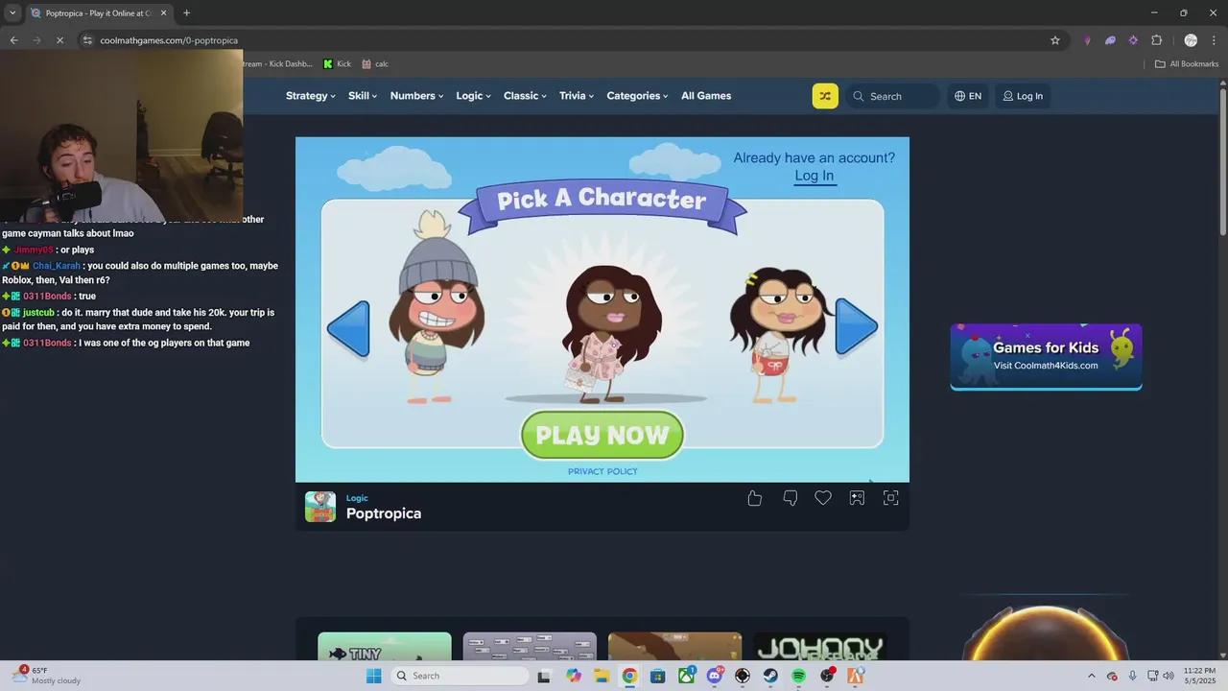View site information icon in address bar

(x=87, y=40)
